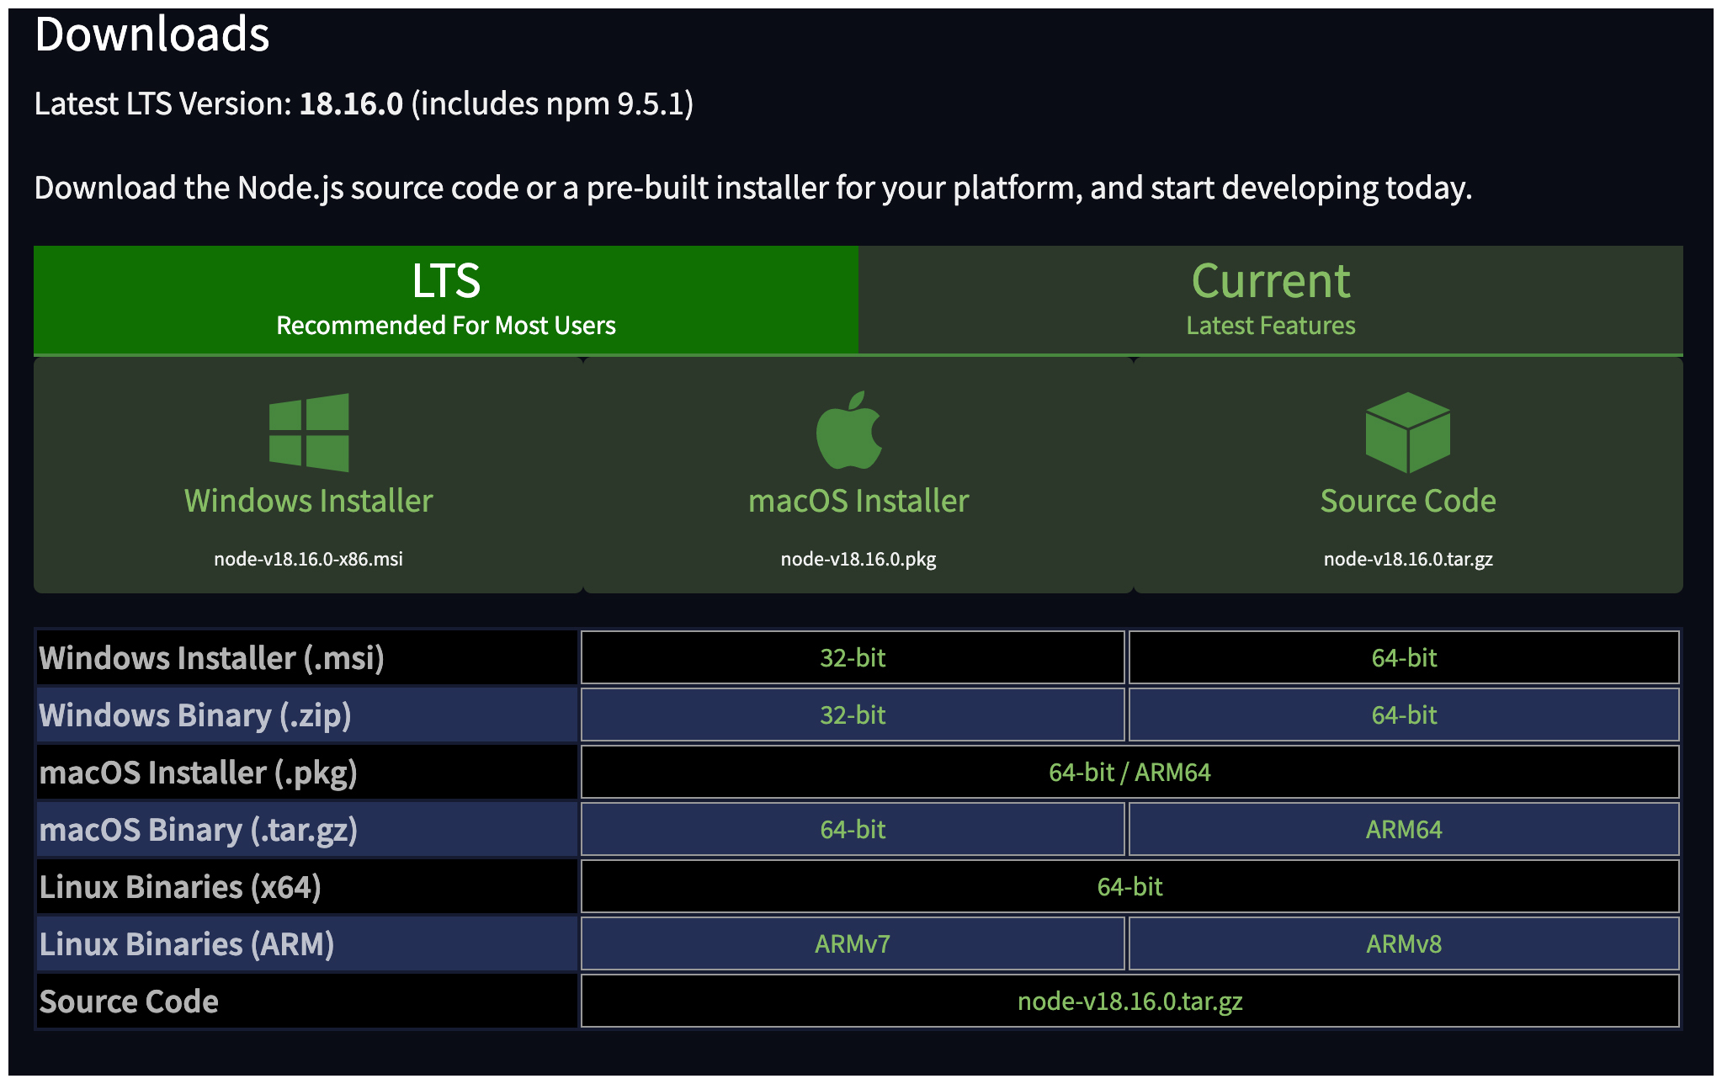
Task: Download 64-bit Windows Binary (.zip)
Action: tap(1404, 715)
